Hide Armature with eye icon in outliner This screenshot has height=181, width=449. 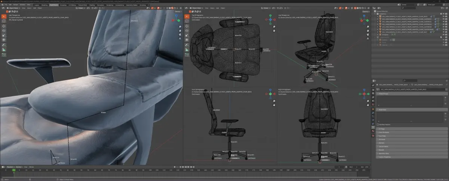pos(444,35)
